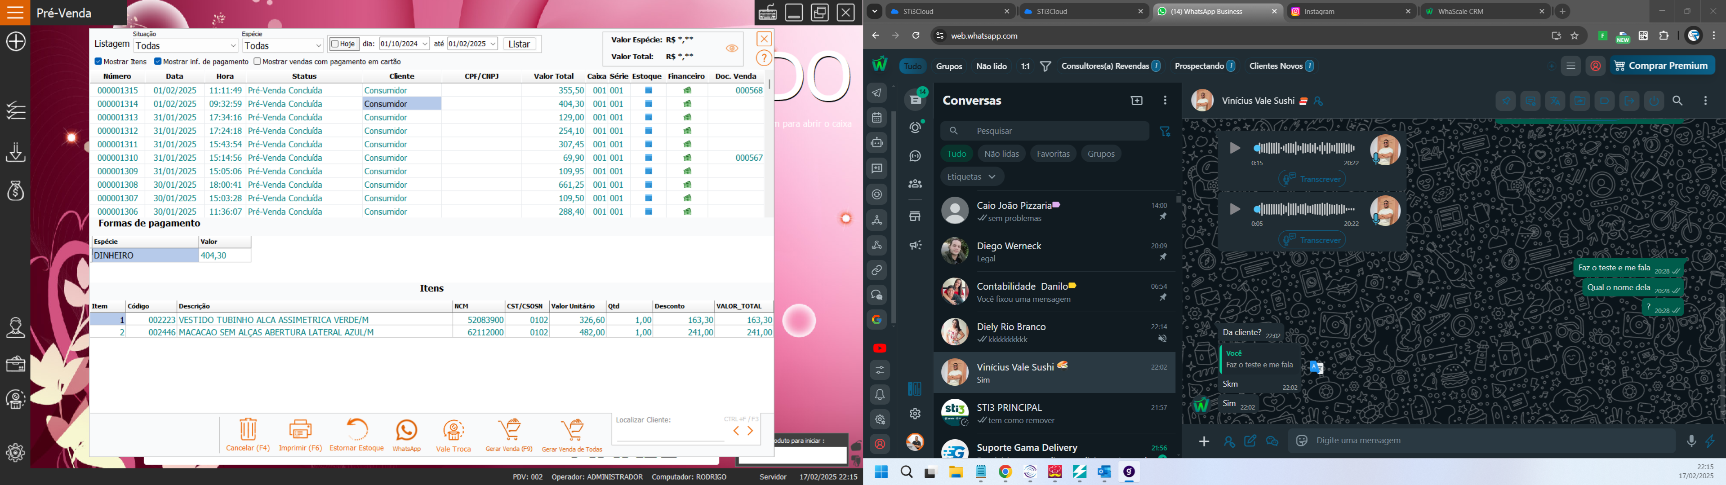
Task: Open the Vale Troca icon
Action: point(454,430)
